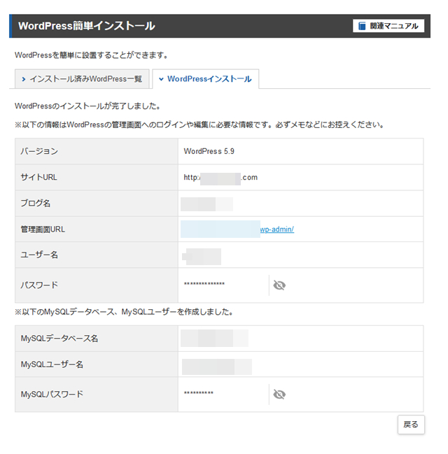Open the wp-admin/ management URL link
This screenshot has width=448, height=454.
coord(277,229)
